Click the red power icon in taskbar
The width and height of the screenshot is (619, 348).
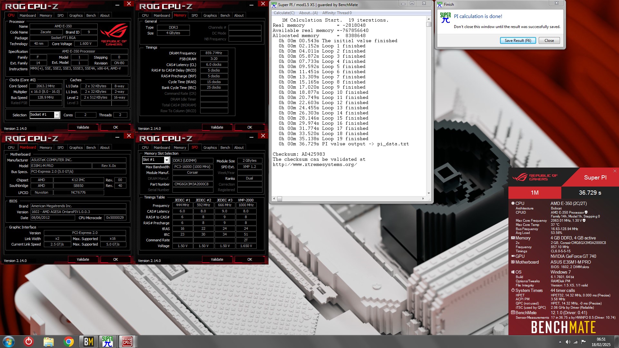point(29,341)
